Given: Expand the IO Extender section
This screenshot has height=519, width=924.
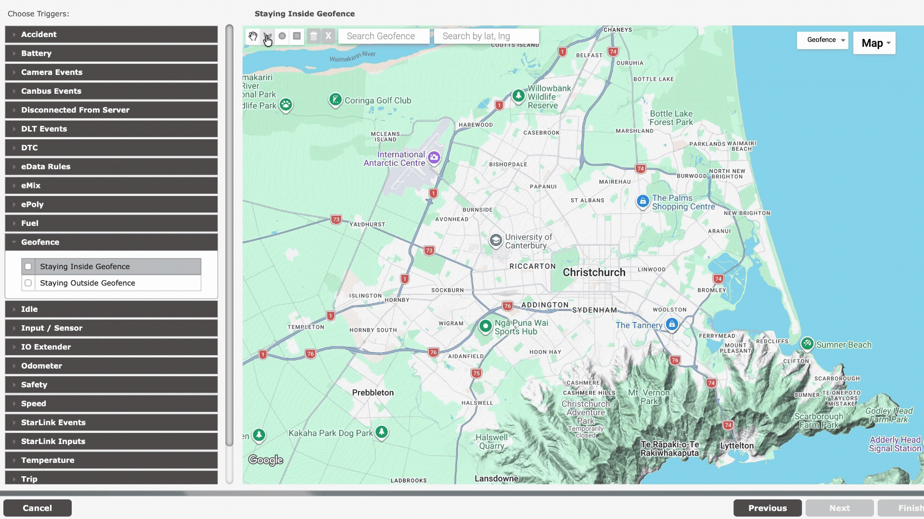Looking at the screenshot, I should click(x=111, y=347).
